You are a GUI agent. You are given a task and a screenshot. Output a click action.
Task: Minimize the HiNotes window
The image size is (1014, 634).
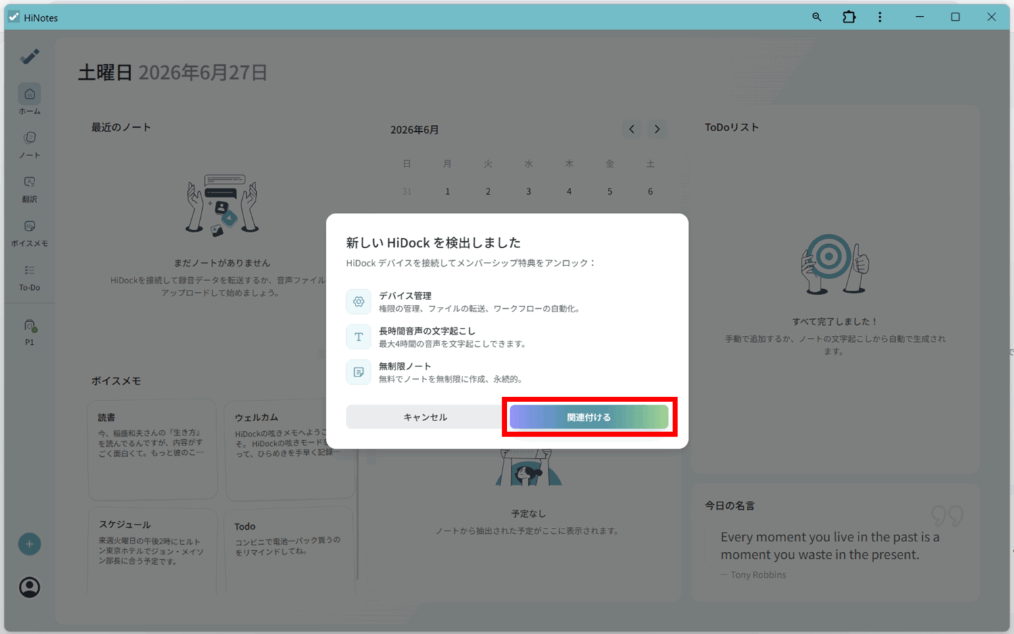[x=919, y=17]
